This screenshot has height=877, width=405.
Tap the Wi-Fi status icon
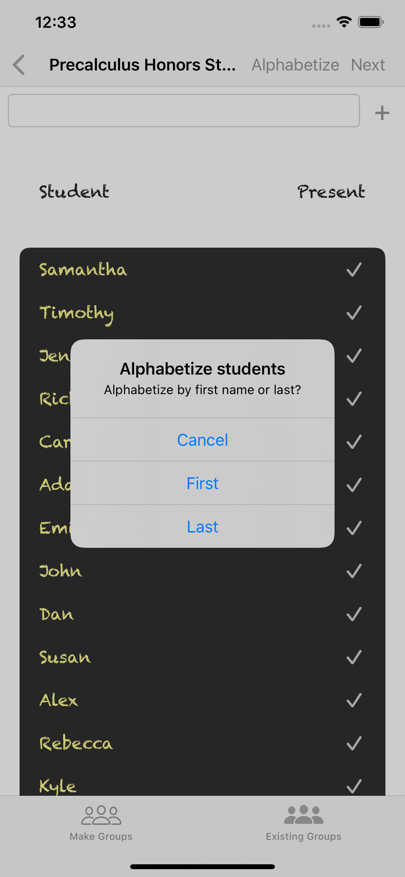(x=344, y=22)
